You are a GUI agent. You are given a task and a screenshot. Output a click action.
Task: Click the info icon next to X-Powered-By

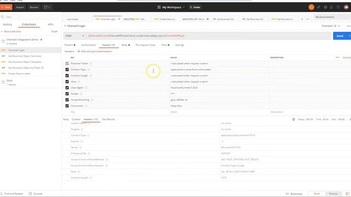pos(89,153)
